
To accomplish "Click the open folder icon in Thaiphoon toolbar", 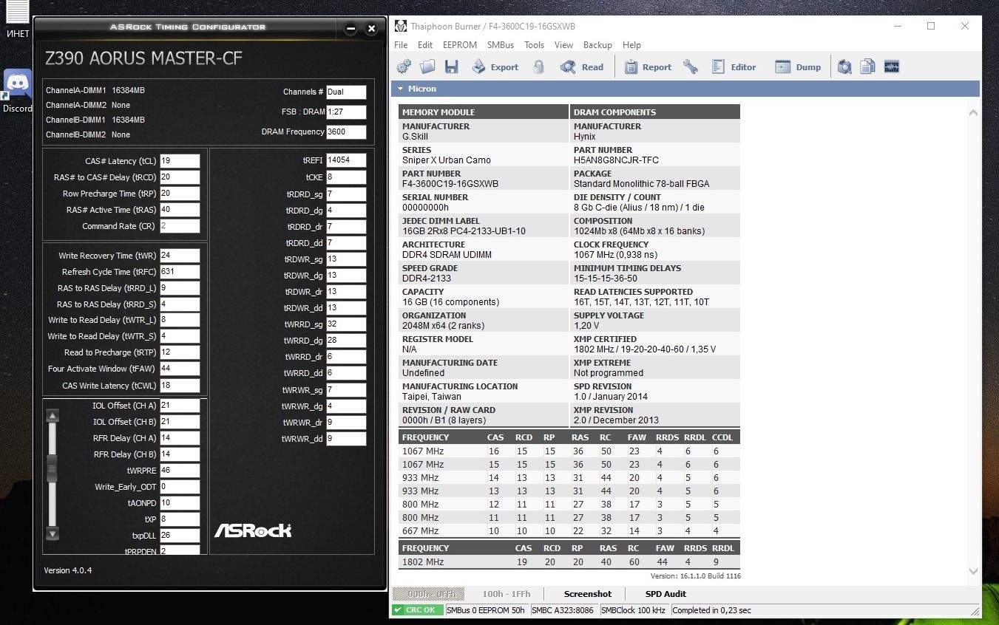I will tap(427, 67).
